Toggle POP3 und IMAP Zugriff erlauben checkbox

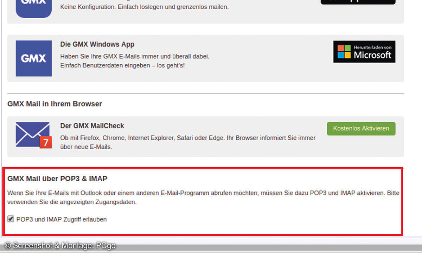pos(11,219)
